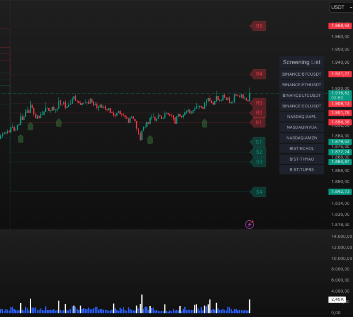Select the R5 resistance level tag
Image resolution: width=353 pixels, height=317 pixels.
[x=259, y=26]
